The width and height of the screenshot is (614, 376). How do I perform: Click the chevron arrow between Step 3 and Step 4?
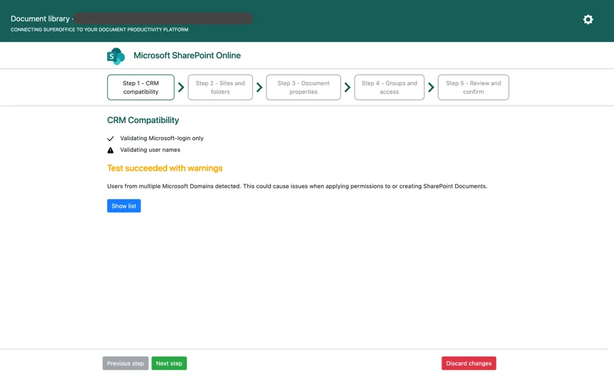(347, 88)
